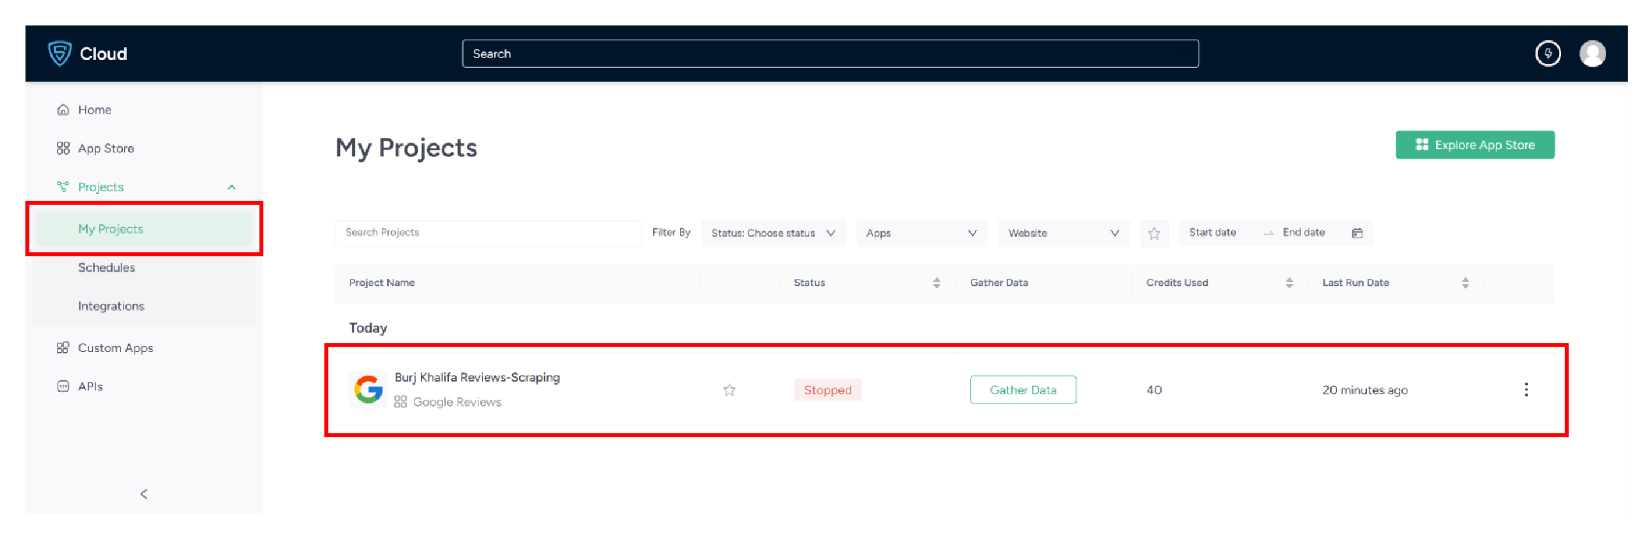Sort by Status column arrows
Image resolution: width=1648 pixels, height=542 pixels.
(x=936, y=283)
